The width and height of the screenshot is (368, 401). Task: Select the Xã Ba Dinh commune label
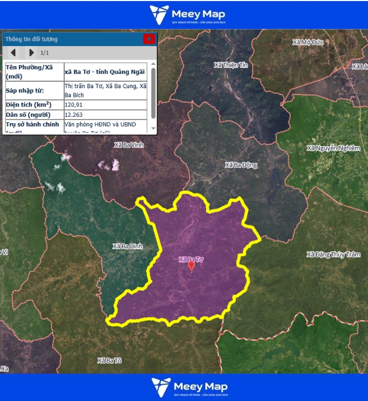[128, 246]
